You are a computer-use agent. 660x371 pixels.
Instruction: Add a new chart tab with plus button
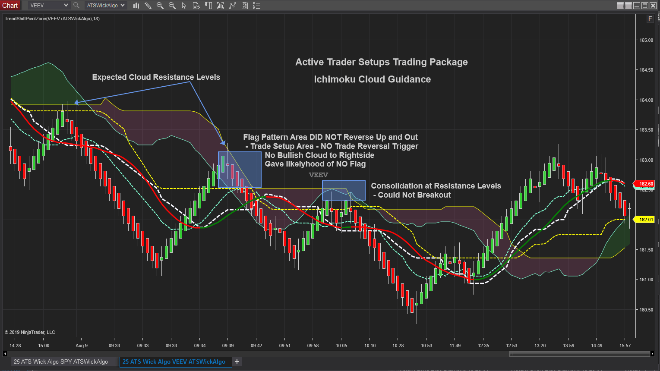pyautogui.click(x=237, y=362)
